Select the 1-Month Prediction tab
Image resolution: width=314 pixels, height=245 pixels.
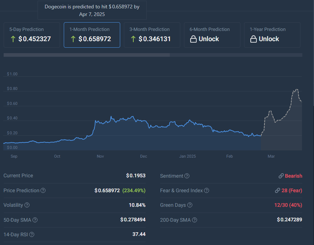pos(92,35)
